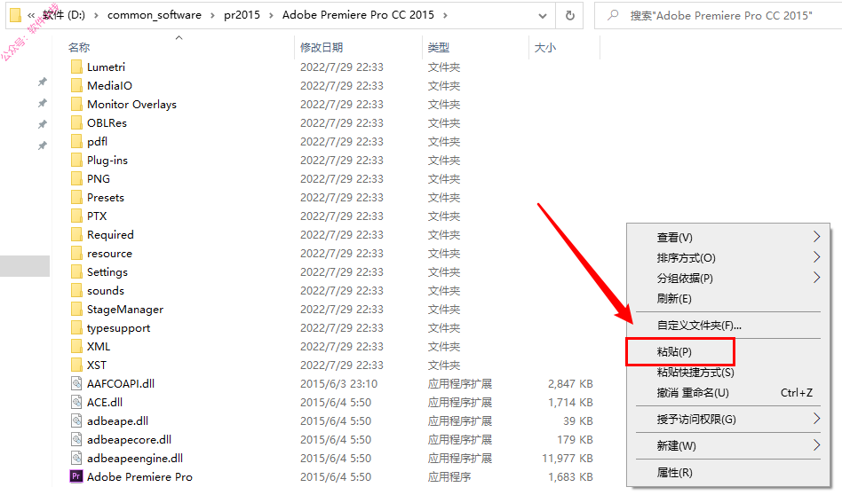
Task: Open the 分组依据(P) submenu
Action: (x=728, y=279)
